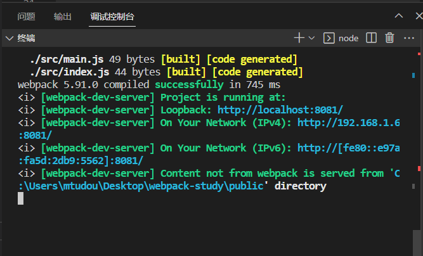
Task: Select the node terminal shell icon
Action: pos(329,38)
